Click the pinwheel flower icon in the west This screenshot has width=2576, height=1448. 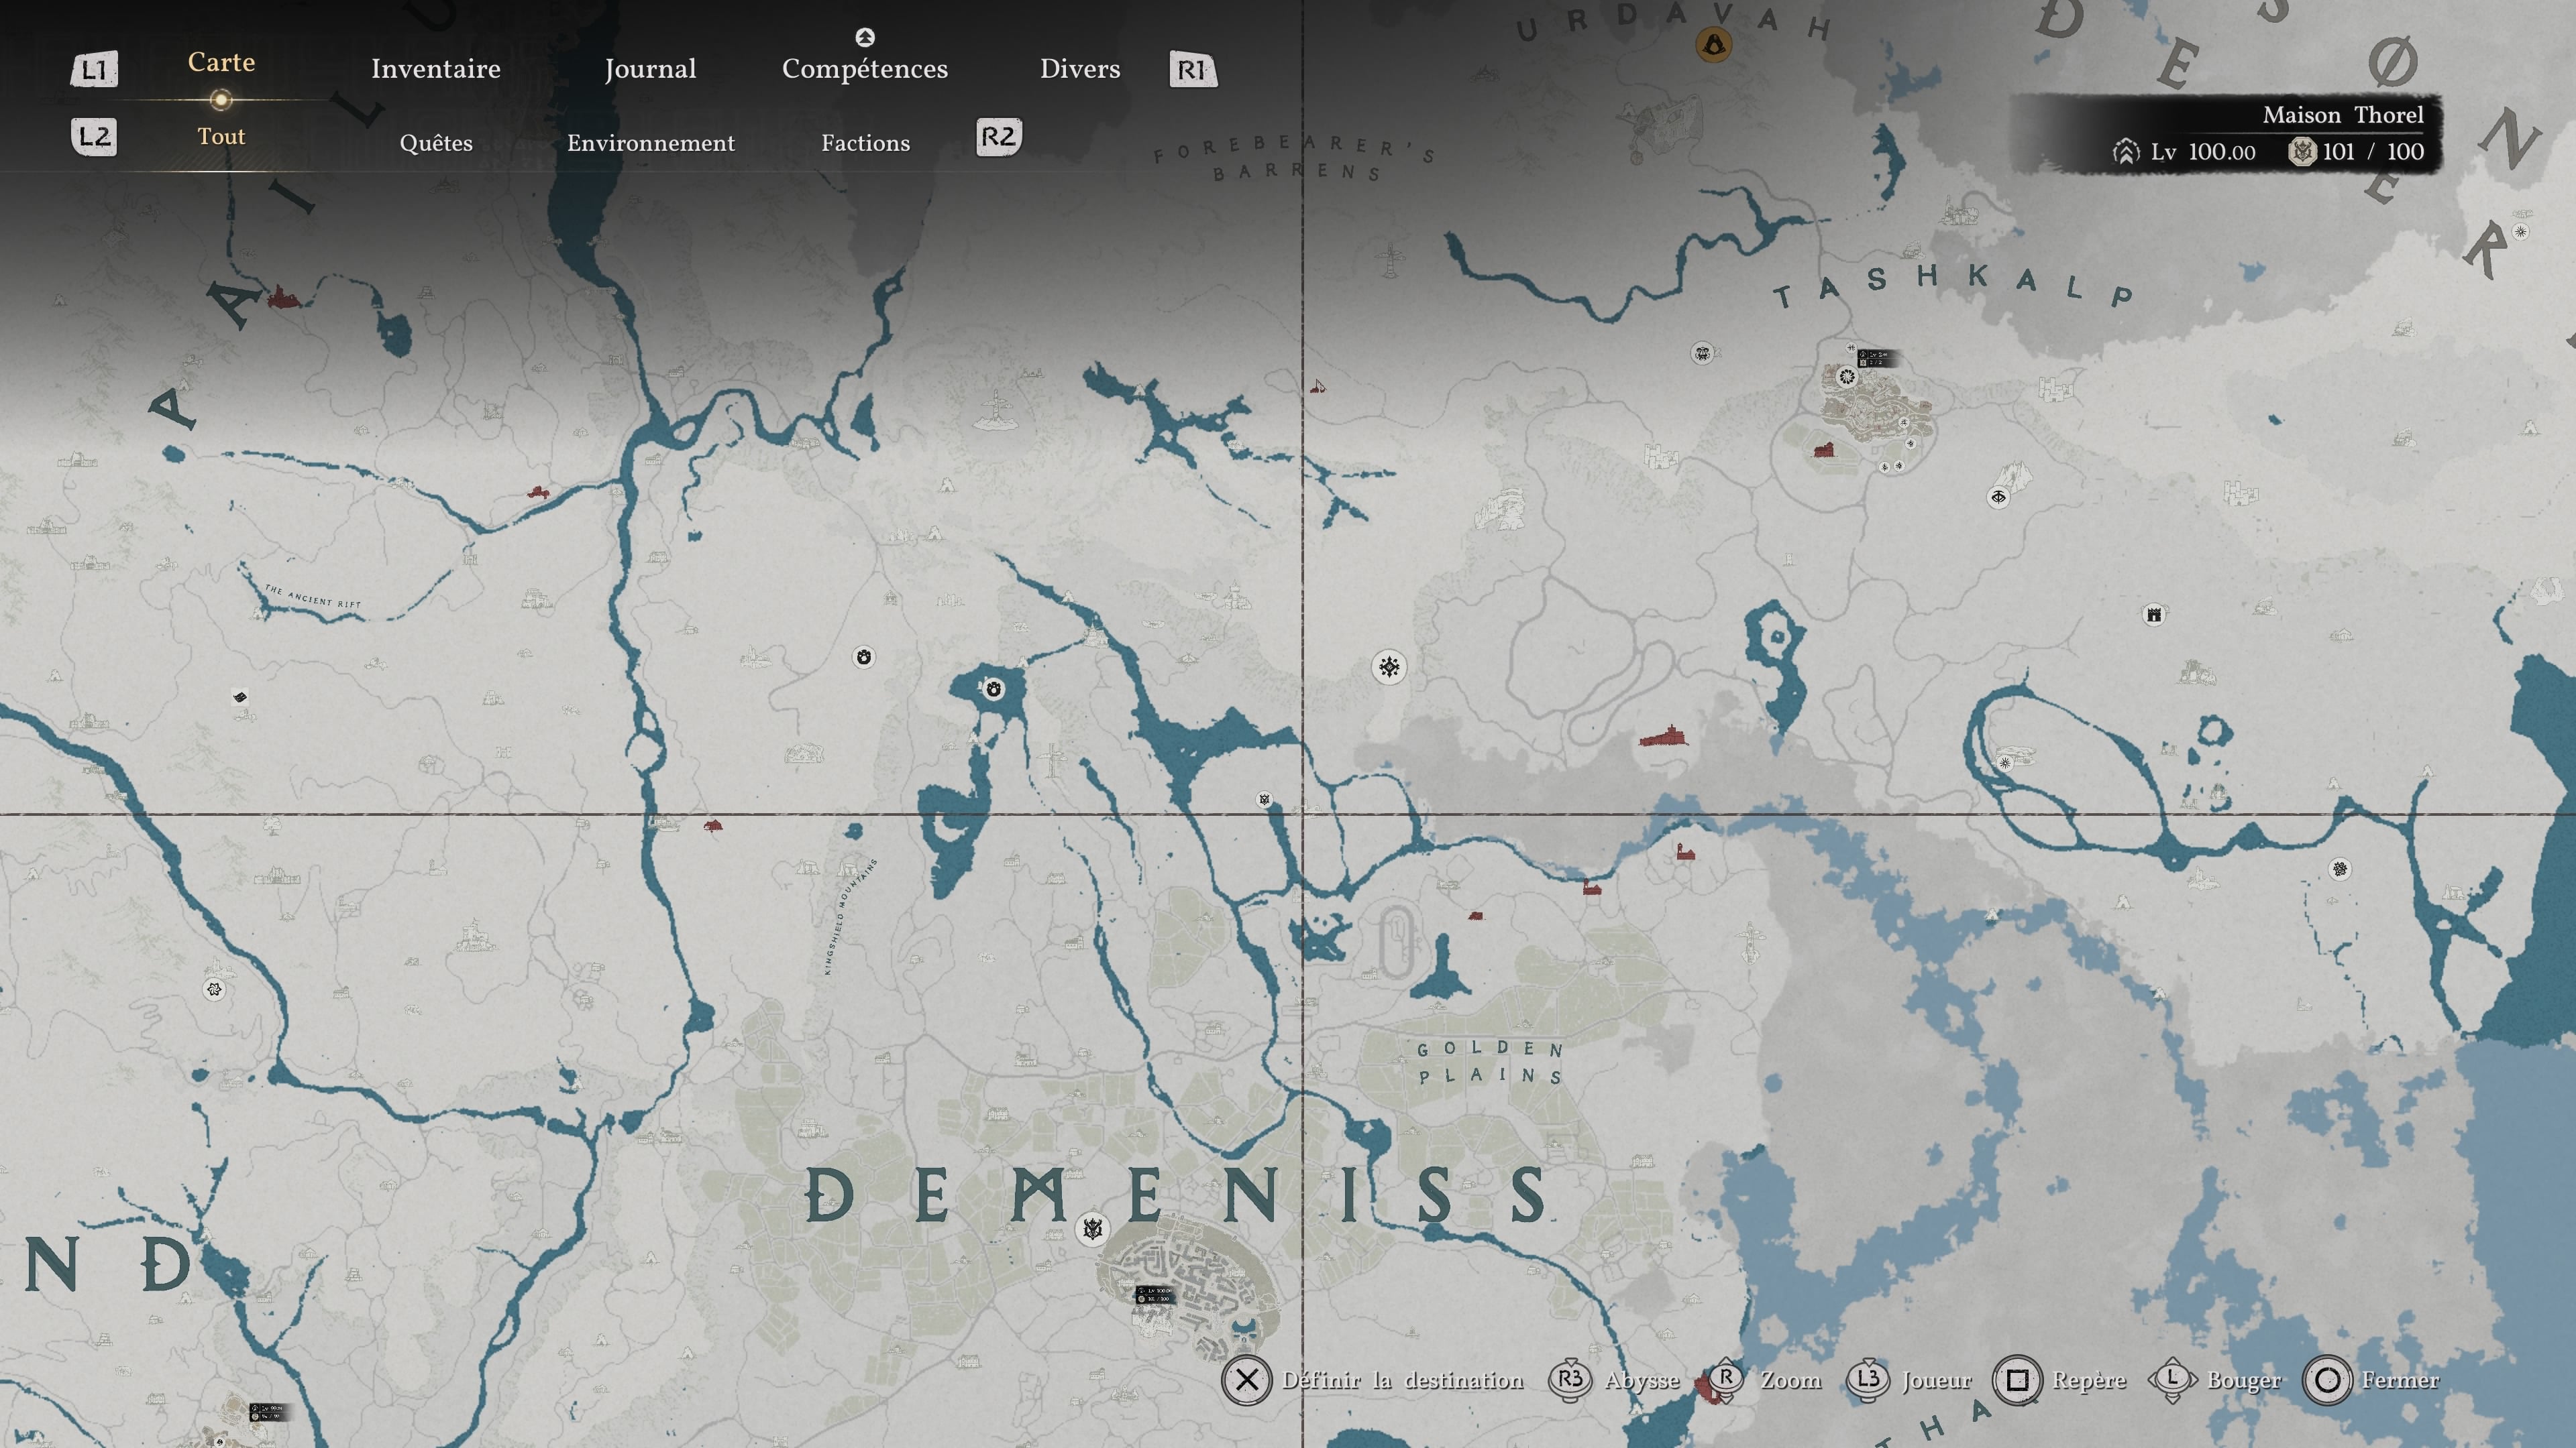[x=214, y=989]
